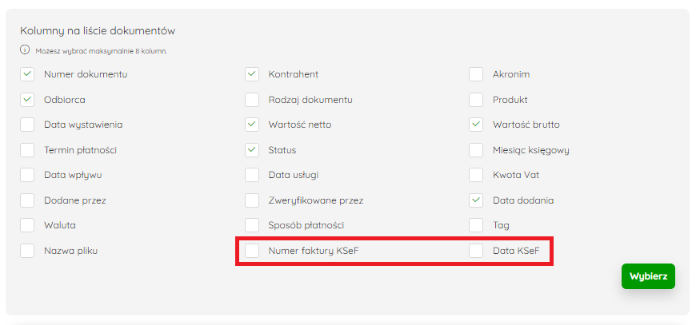Image resolution: width=700 pixels, height=325 pixels.
Task: Enable the Data wystawienia column
Action: click(x=27, y=125)
